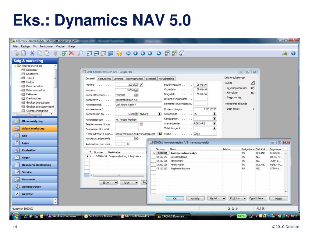Click the red X Delete icon
The image size is (312, 234).
pos(71,53)
